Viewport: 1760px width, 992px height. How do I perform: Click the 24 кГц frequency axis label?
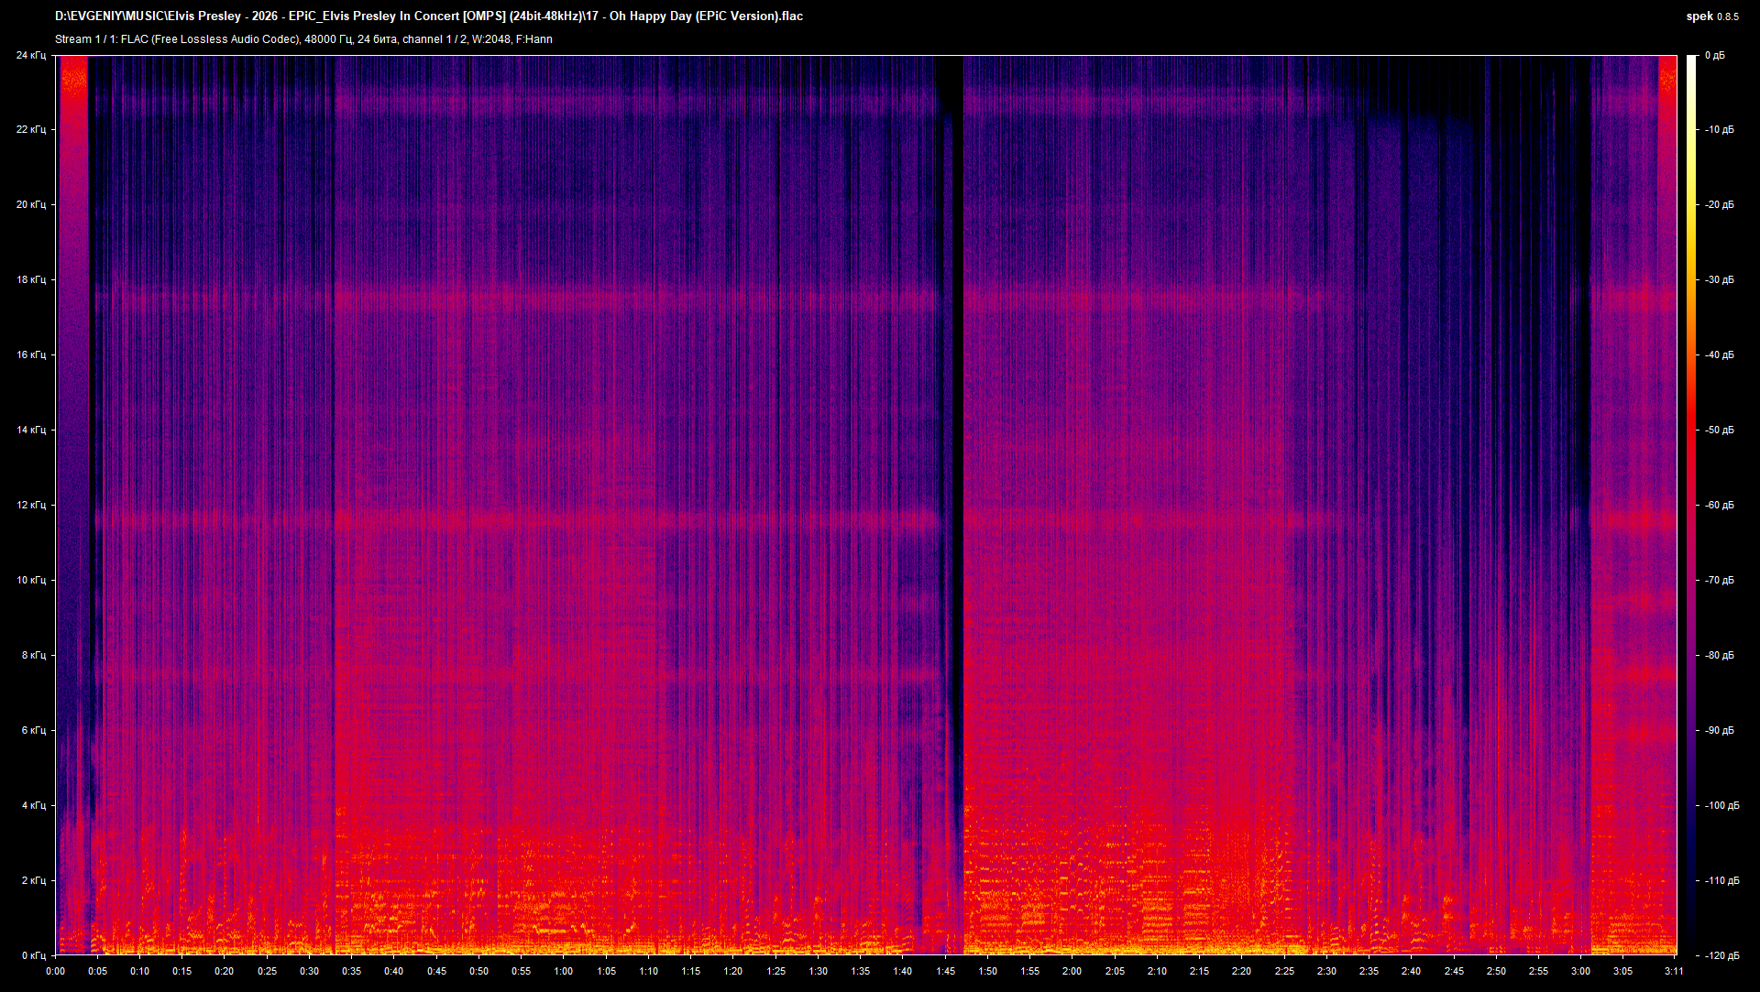31,56
